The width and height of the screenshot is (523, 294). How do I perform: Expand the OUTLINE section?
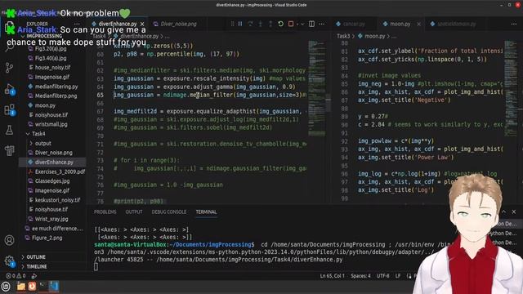[x=36, y=257]
